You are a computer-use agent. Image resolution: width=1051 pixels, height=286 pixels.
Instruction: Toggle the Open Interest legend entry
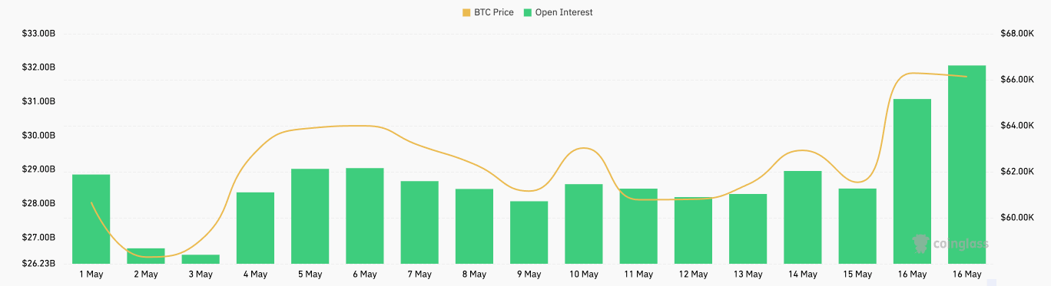point(558,12)
